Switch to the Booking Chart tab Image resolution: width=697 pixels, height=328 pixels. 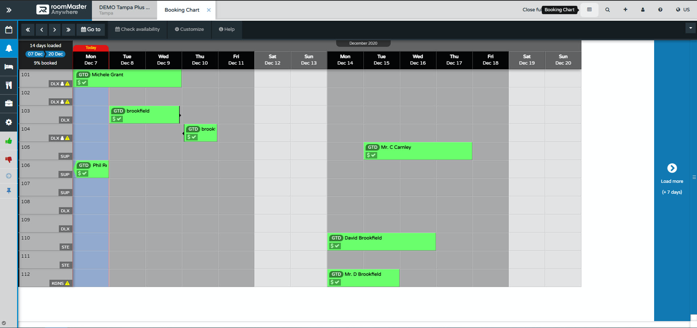click(182, 10)
